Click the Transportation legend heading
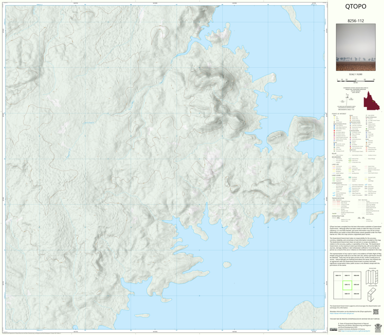 pyautogui.click(x=339, y=198)
